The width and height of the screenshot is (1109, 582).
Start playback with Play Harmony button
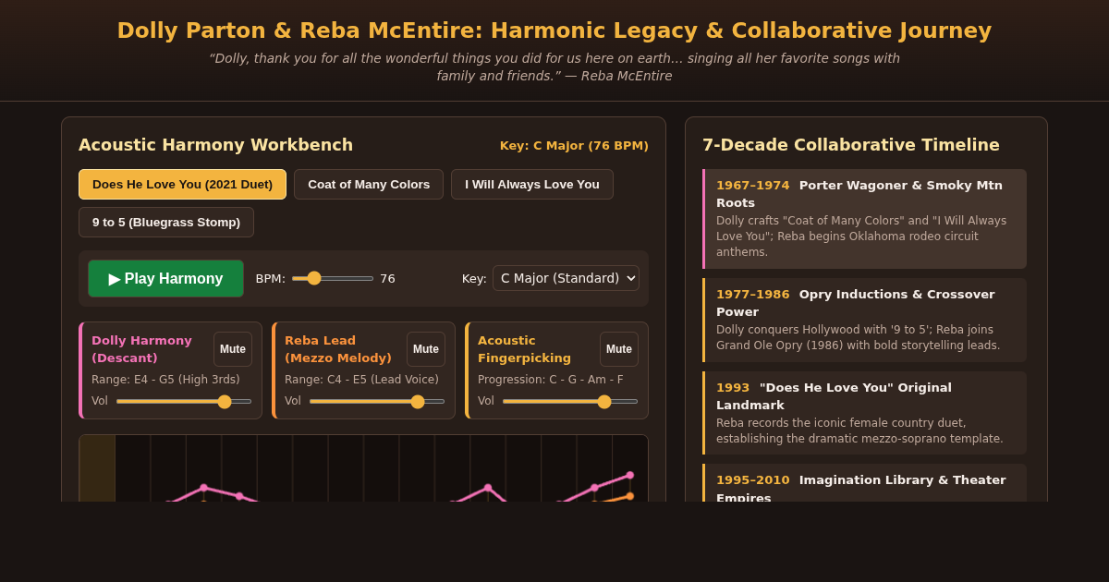[x=165, y=278]
